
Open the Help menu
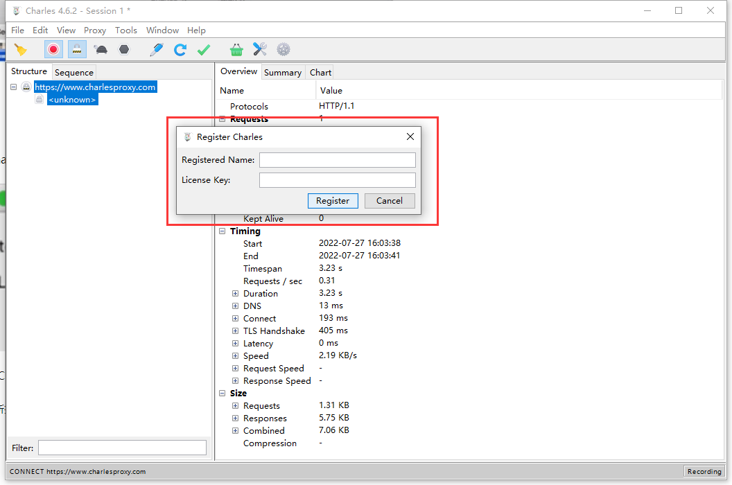coord(196,30)
